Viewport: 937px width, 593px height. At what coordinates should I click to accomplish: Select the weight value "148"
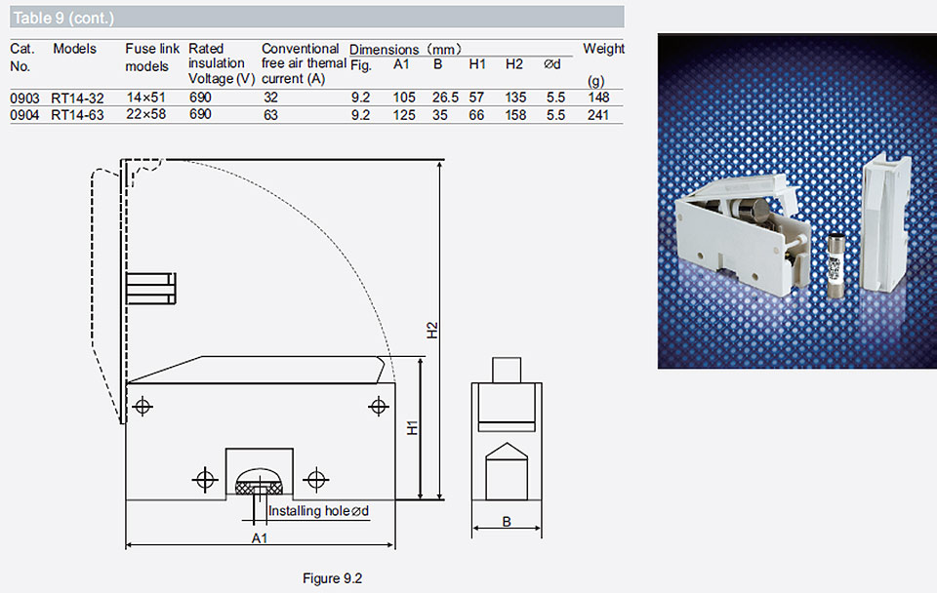598,98
